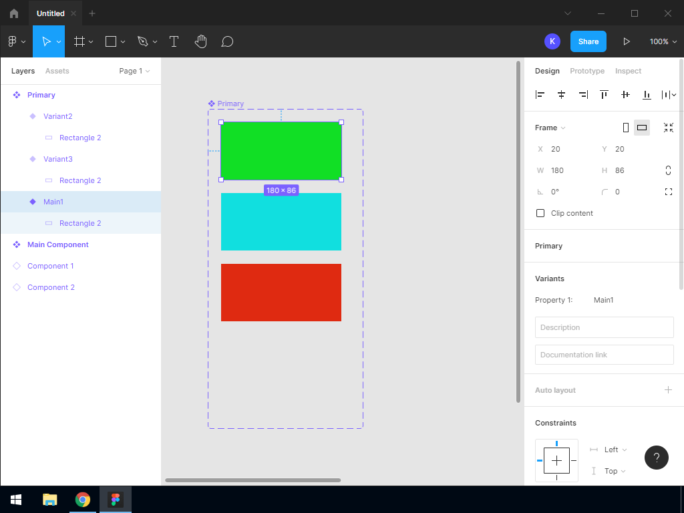Click align horizontal centers icon
The image size is (684, 513).
click(x=561, y=95)
